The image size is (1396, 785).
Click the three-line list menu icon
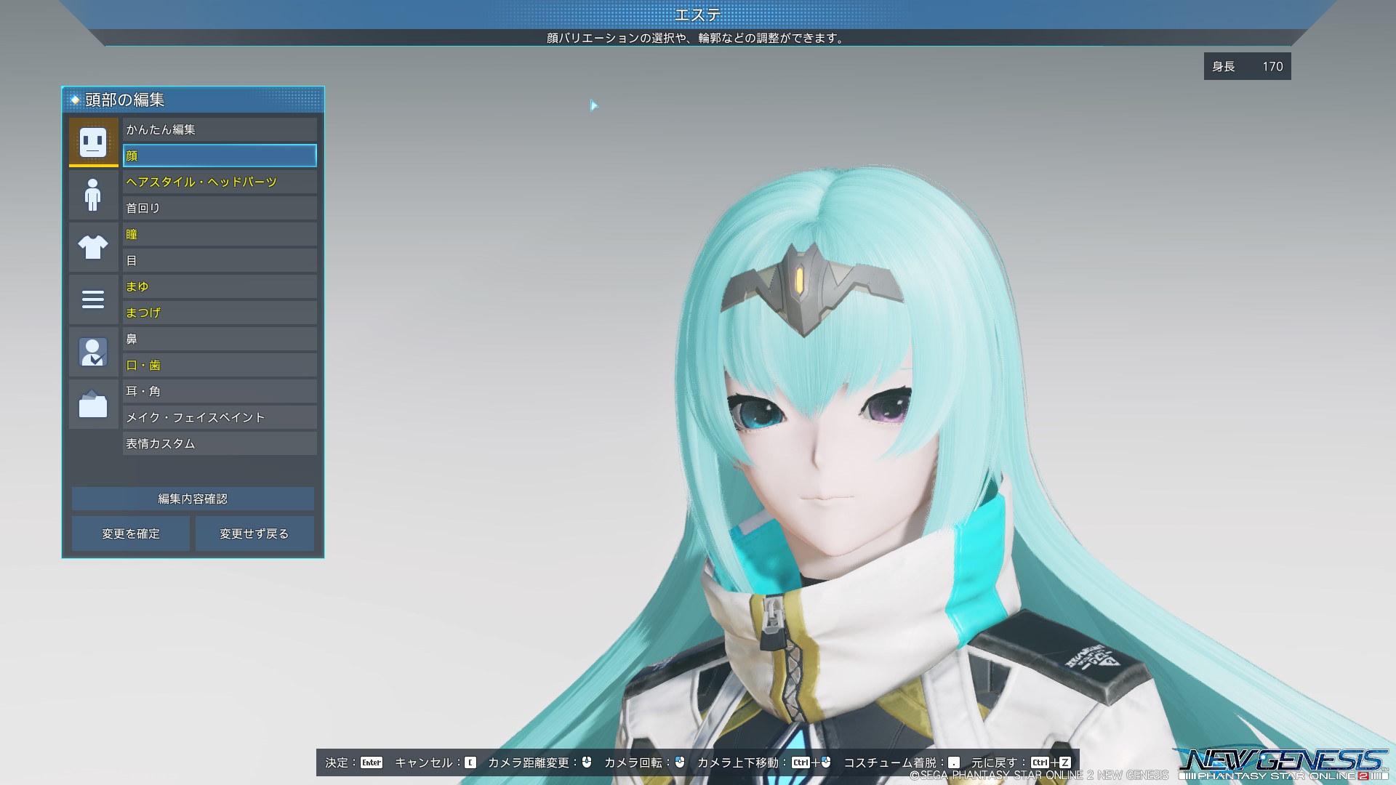coord(93,299)
